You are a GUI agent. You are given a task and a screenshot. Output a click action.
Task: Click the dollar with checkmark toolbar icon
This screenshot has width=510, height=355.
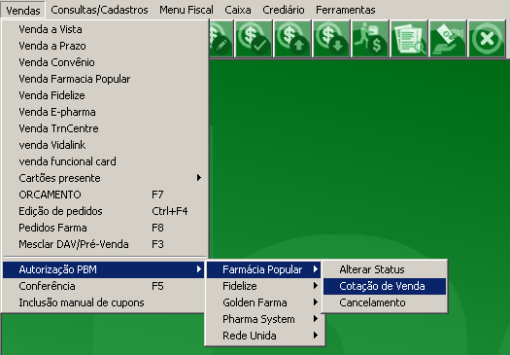click(254, 39)
